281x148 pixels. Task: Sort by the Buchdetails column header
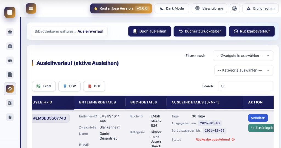pyautogui.click(x=146, y=102)
